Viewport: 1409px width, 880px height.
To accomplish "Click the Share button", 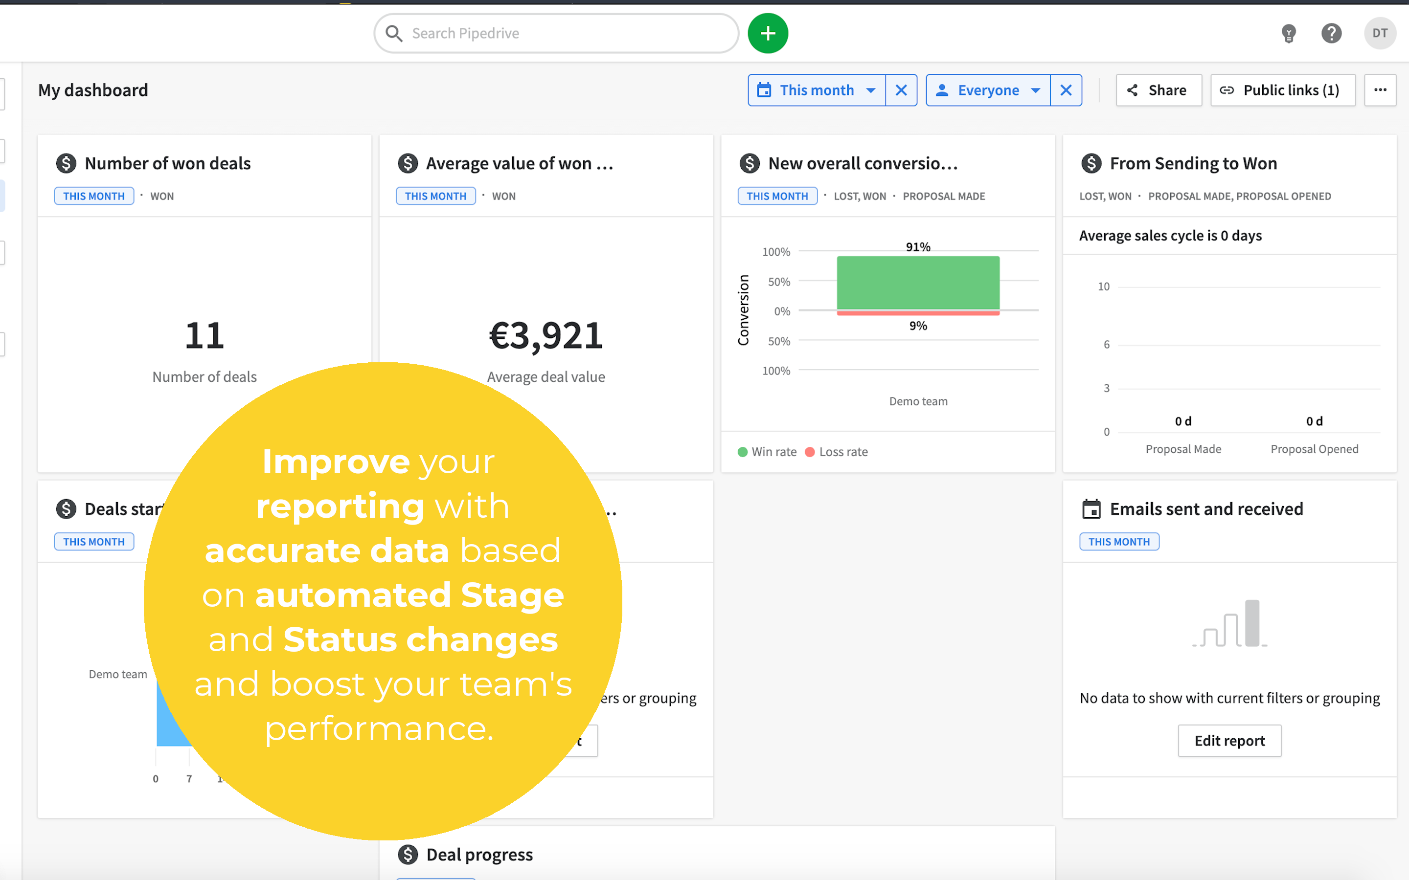I will (x=1158, y=90).
